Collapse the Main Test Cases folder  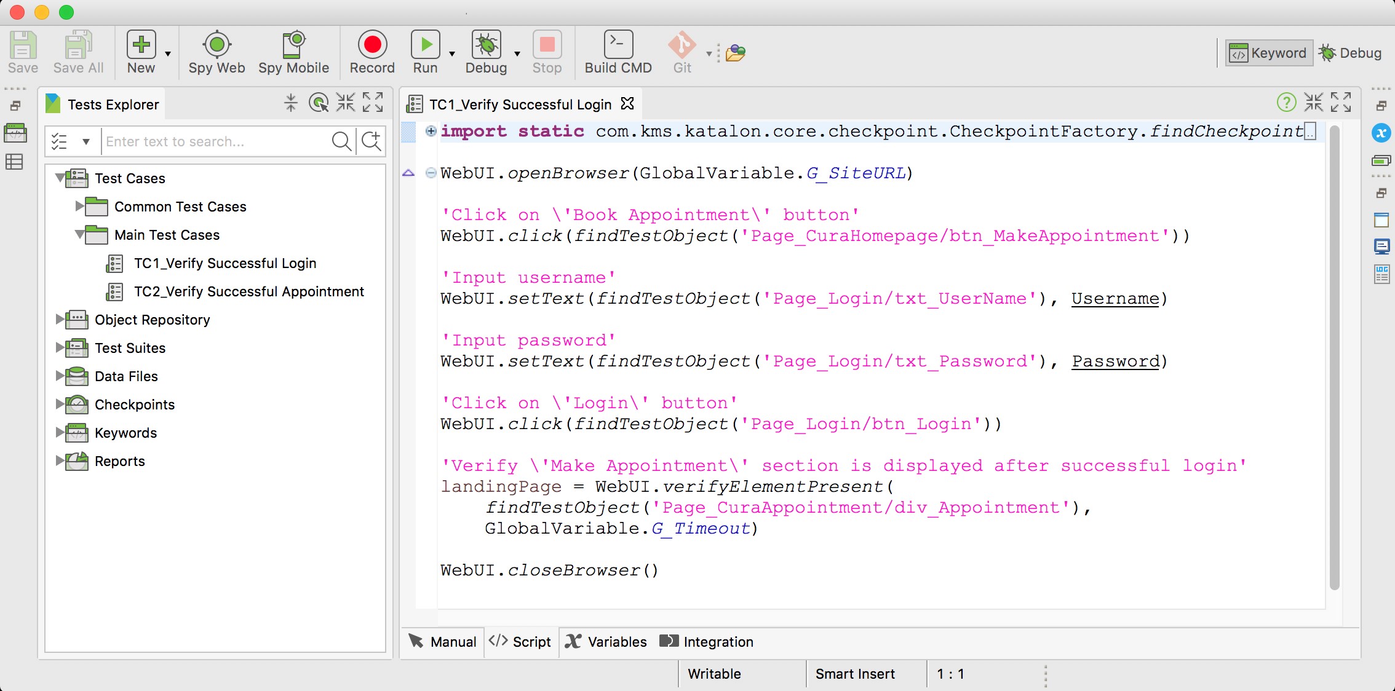click(x=80, y=234)
